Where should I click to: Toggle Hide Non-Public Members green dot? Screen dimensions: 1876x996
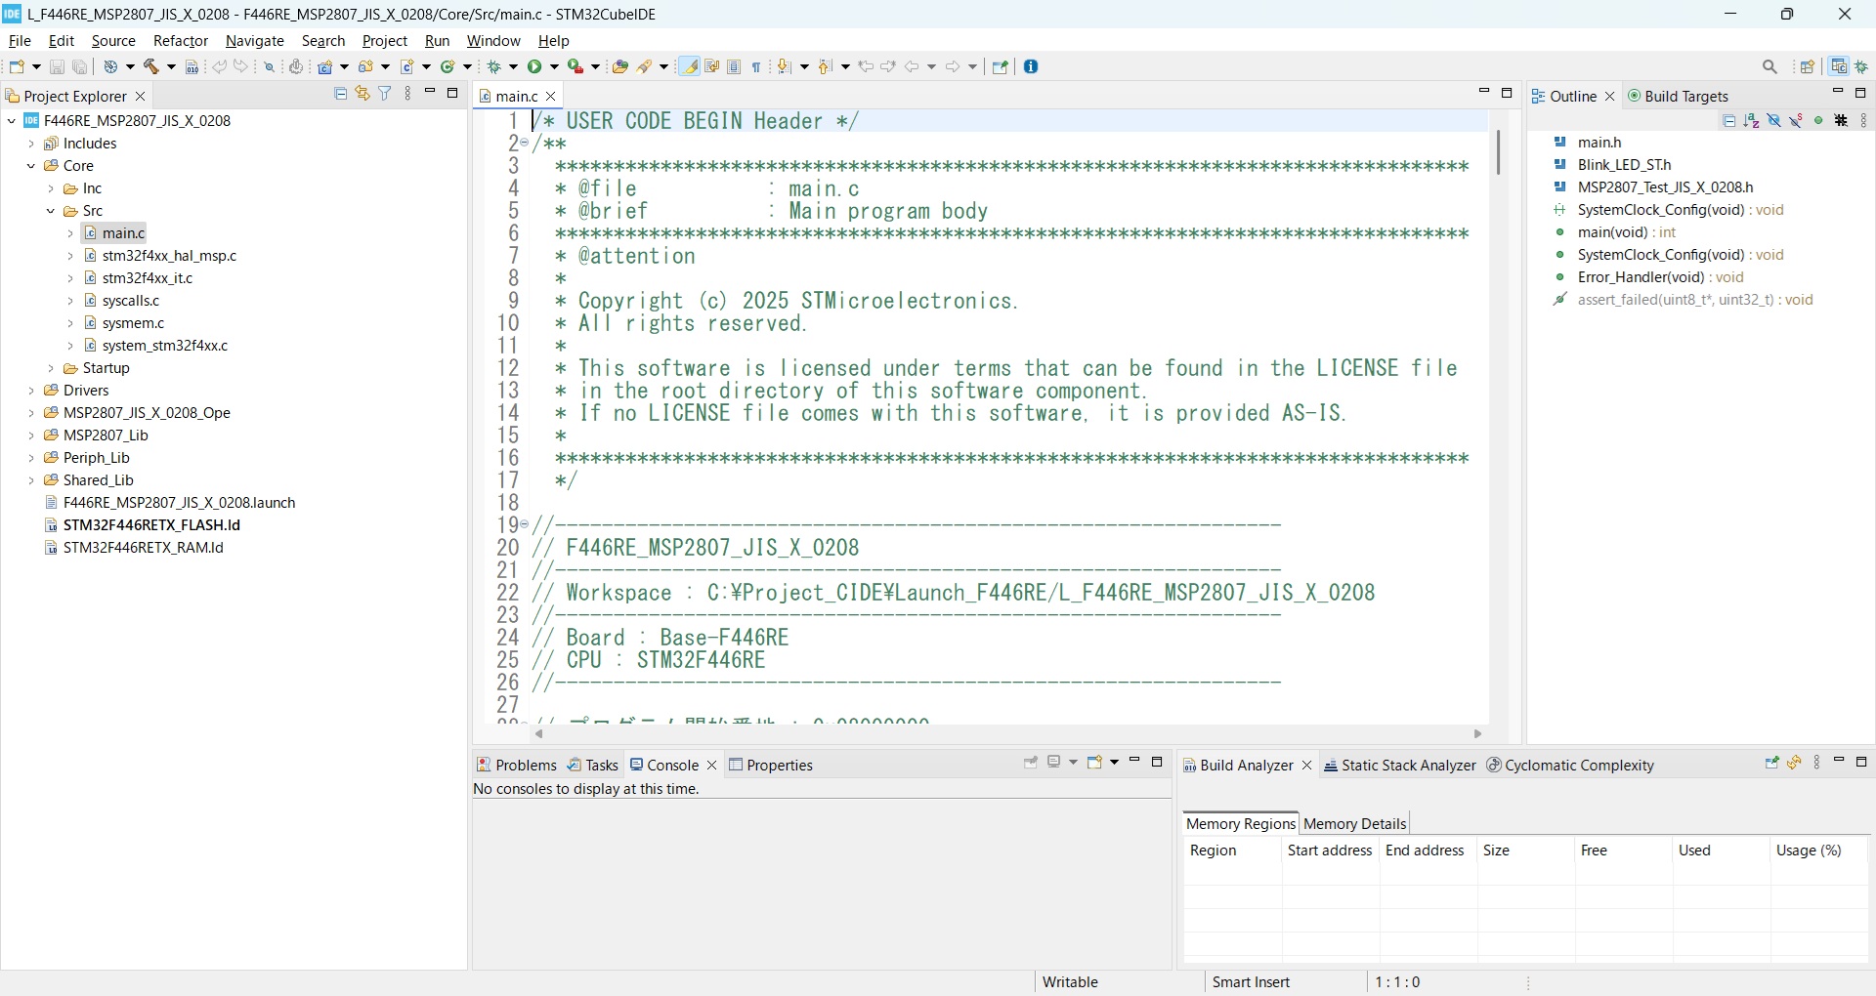click(x=1819, y=121)
